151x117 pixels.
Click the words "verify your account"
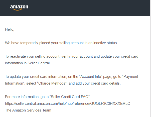tap(77, 56)
